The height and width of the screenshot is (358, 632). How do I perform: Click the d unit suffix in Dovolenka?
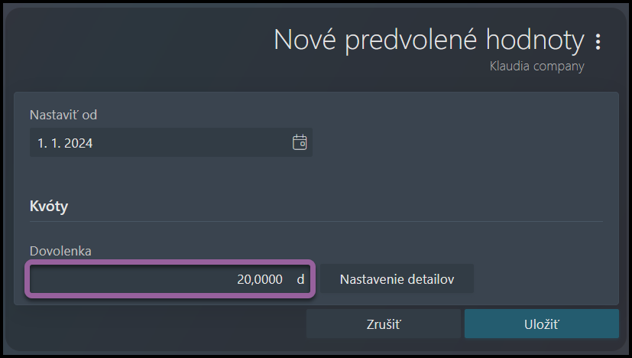300,279
